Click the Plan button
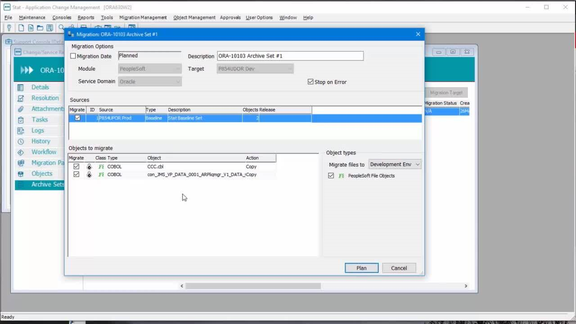576x324 pixels. pos(361,268)
